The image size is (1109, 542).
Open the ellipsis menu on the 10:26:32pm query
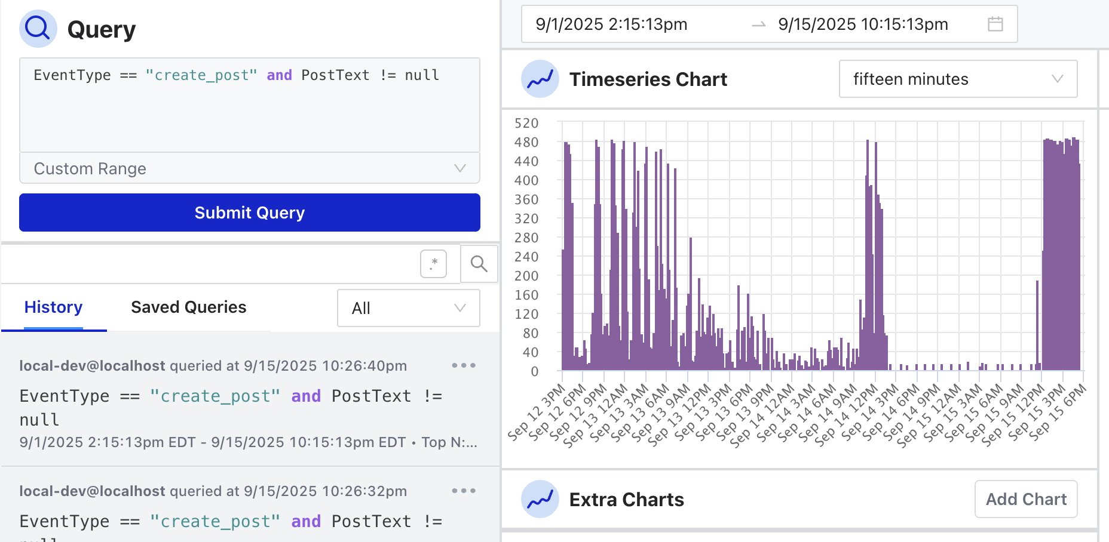click(464, 491)
